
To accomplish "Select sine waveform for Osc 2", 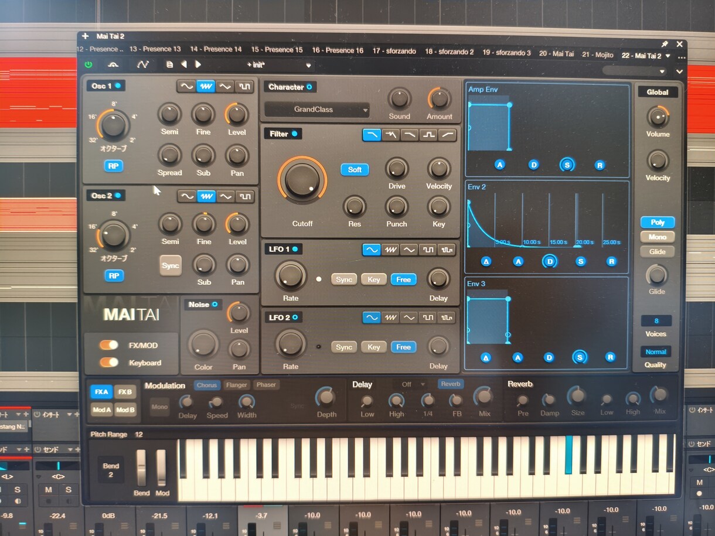I will (187, 196).
